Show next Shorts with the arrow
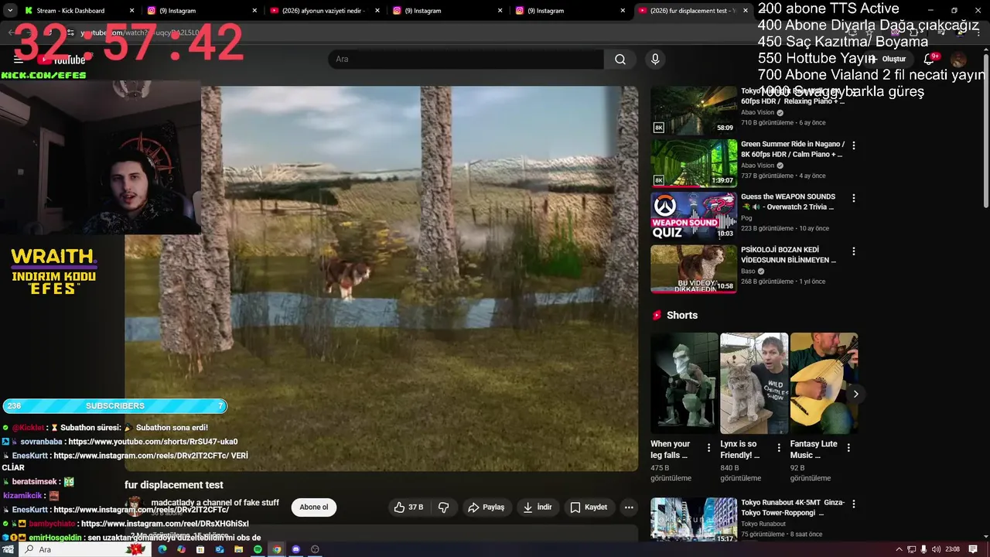990x557 pixels. point(855,394)
